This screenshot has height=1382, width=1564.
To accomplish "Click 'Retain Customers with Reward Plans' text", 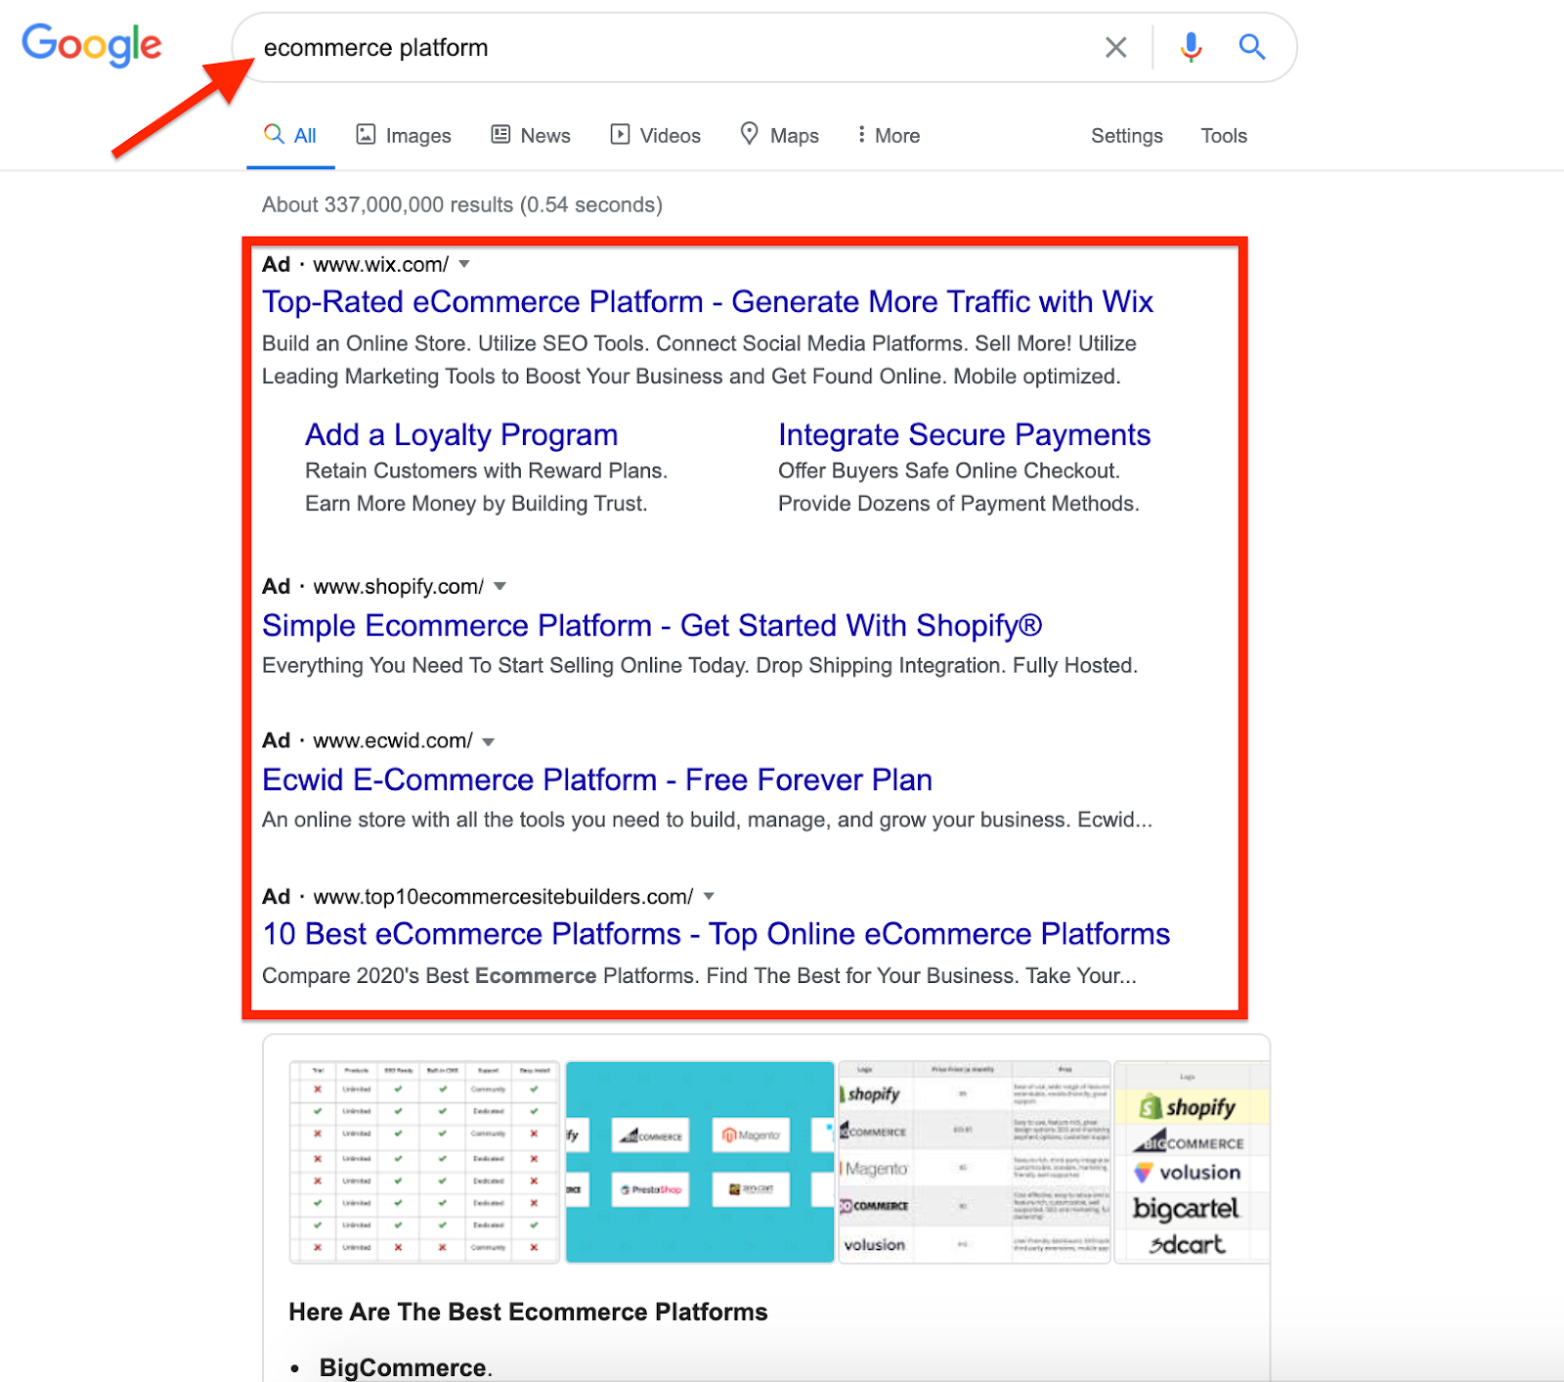I will pos(486,470).
